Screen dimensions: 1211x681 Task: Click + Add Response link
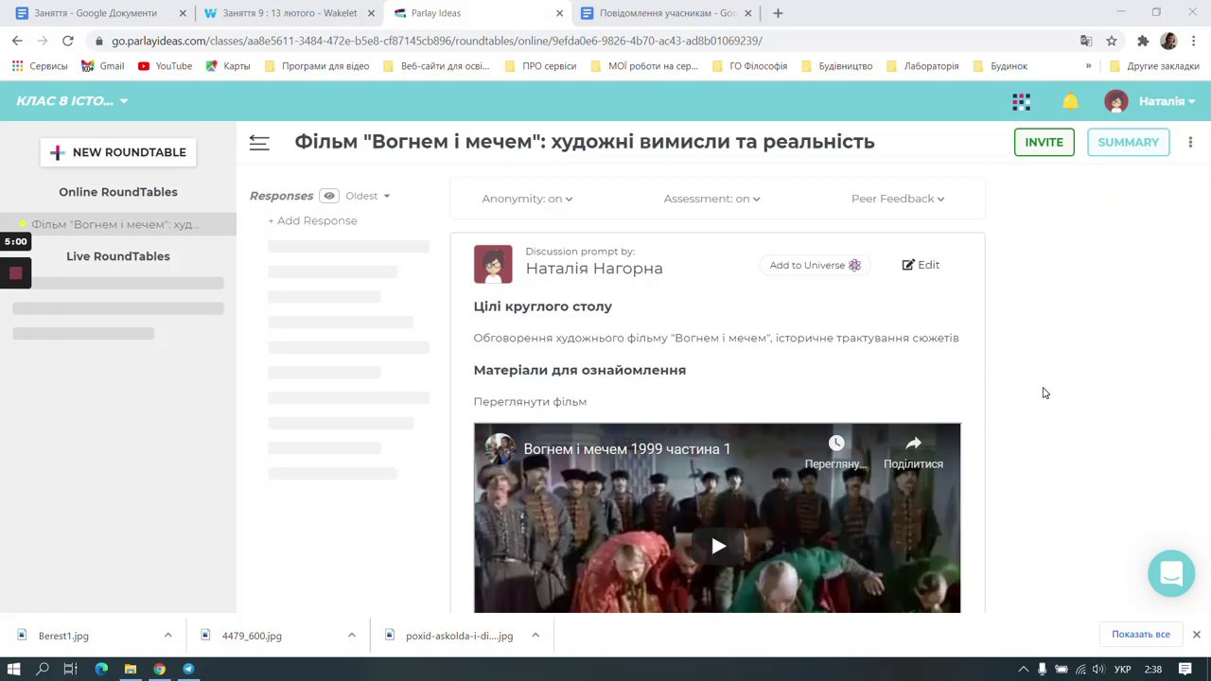(312, 220)
